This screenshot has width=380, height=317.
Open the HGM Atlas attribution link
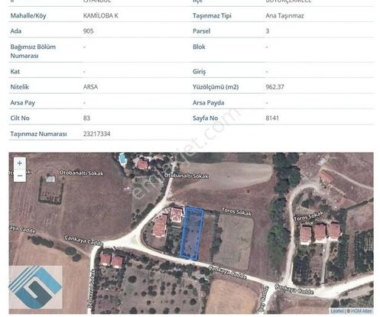pos(362,311)
